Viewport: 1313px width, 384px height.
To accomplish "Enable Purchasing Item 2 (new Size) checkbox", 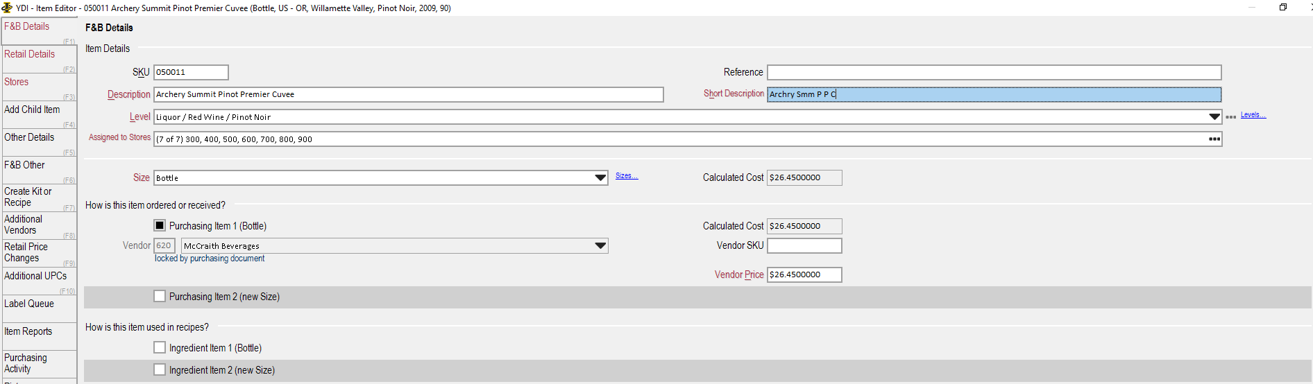I will [x=160, y=296].
